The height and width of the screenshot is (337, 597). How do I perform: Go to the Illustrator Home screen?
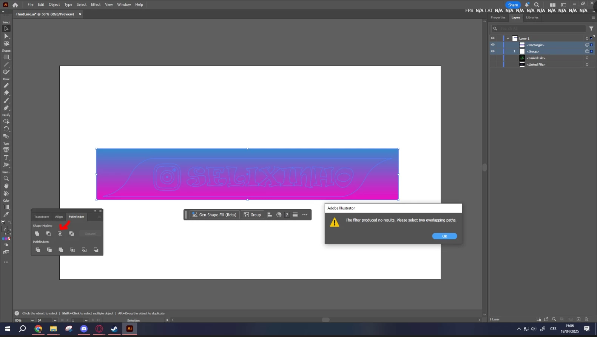click(x=15, y=5)
